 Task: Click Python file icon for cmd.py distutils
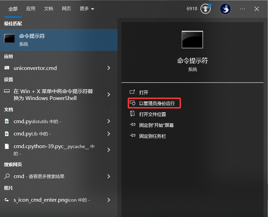[x=7, y=121]
